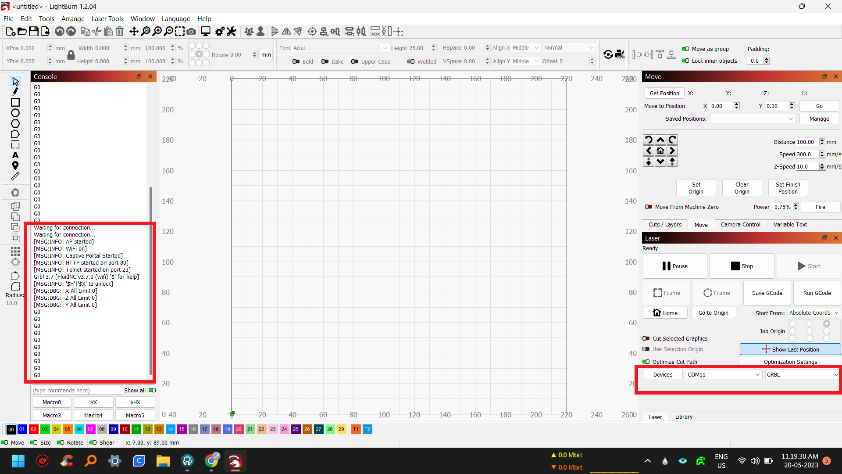Toggle Show all in Console
This screenshot has height=474, width=842.
point(152,390)
